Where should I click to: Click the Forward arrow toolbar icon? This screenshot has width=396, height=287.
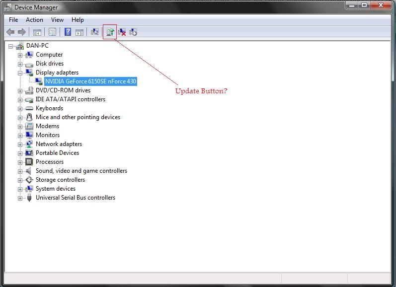pyautogui.click(x=22, y=32)
